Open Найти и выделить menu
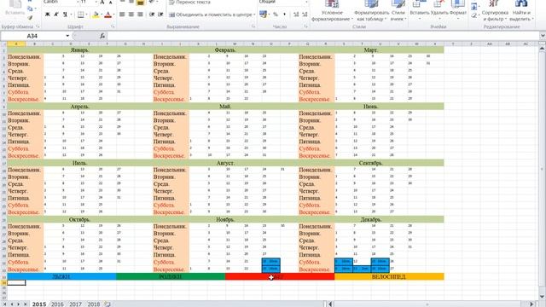Image resolution: width=546 pixels, height=307 pixels. 521,11
